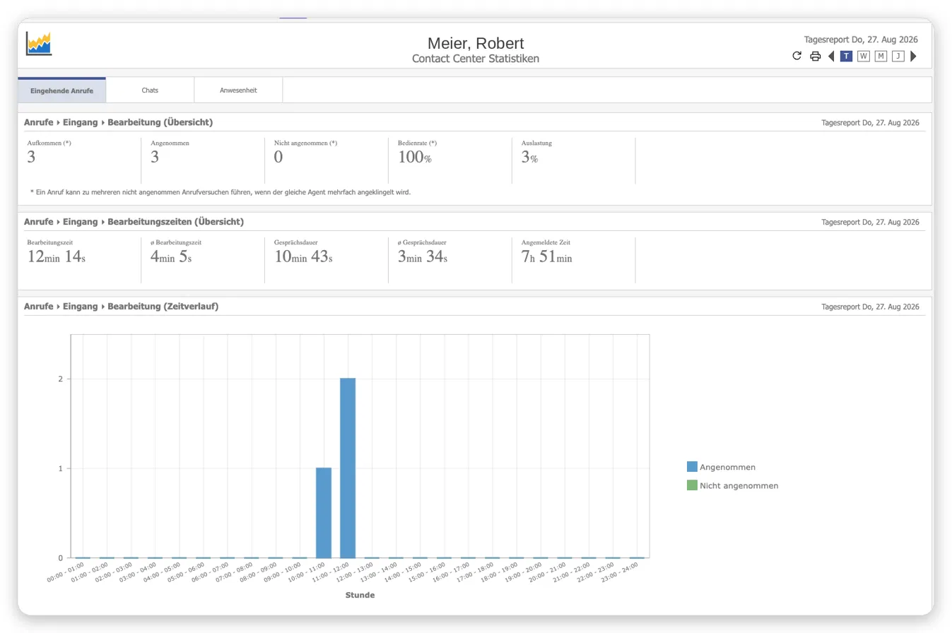
Task: Toggle Nicht angenommen legend color swatch
Action: [x=692, y=485]
